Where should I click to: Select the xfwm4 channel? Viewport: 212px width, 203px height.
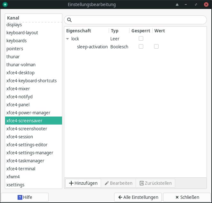[34, 177]
